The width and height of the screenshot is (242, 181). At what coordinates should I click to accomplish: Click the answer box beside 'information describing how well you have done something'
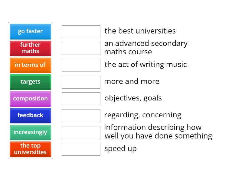81,132
